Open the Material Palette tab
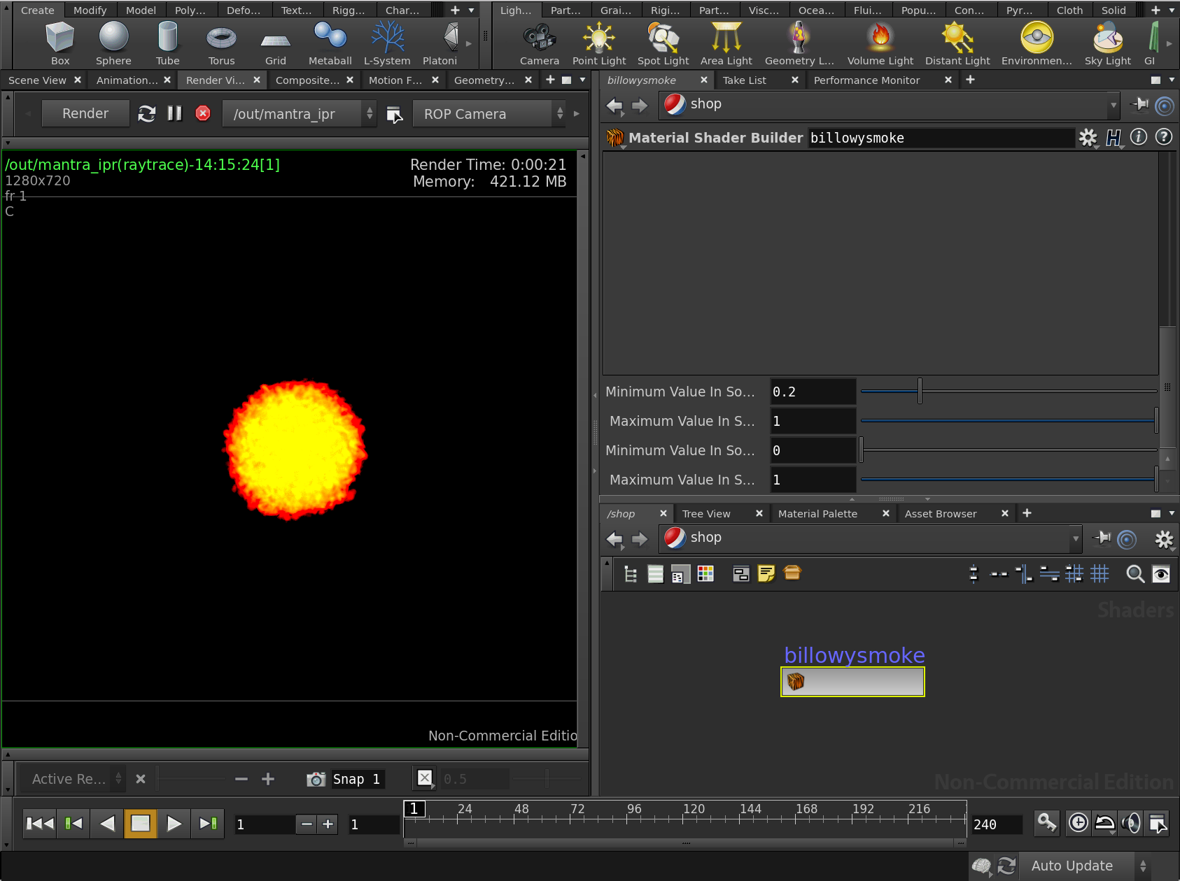This screenshot has width=1180, height=881. (x=817, y=514)
